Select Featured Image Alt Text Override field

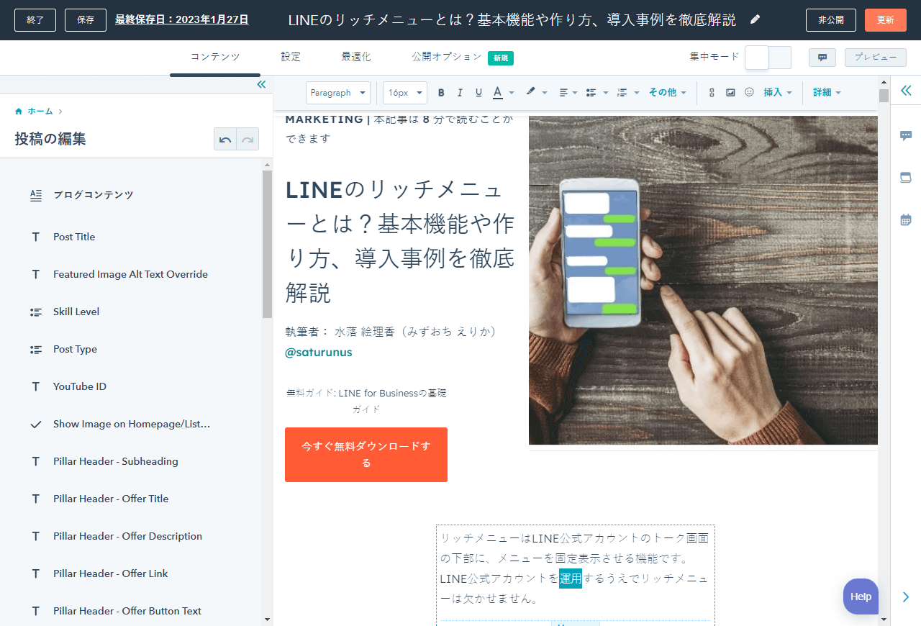[131, 274]
